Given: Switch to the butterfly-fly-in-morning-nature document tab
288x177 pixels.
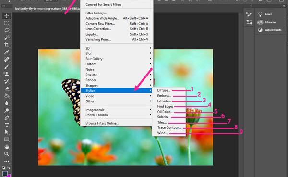Looking at the screenshot, I should click(x=48, y=9).
